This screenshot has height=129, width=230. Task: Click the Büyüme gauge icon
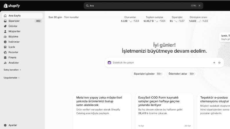click(5, 37)
